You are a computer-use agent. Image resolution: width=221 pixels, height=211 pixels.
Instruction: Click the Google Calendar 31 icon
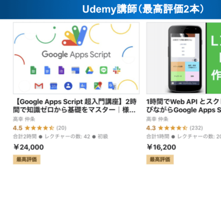[x=53, y=86]
